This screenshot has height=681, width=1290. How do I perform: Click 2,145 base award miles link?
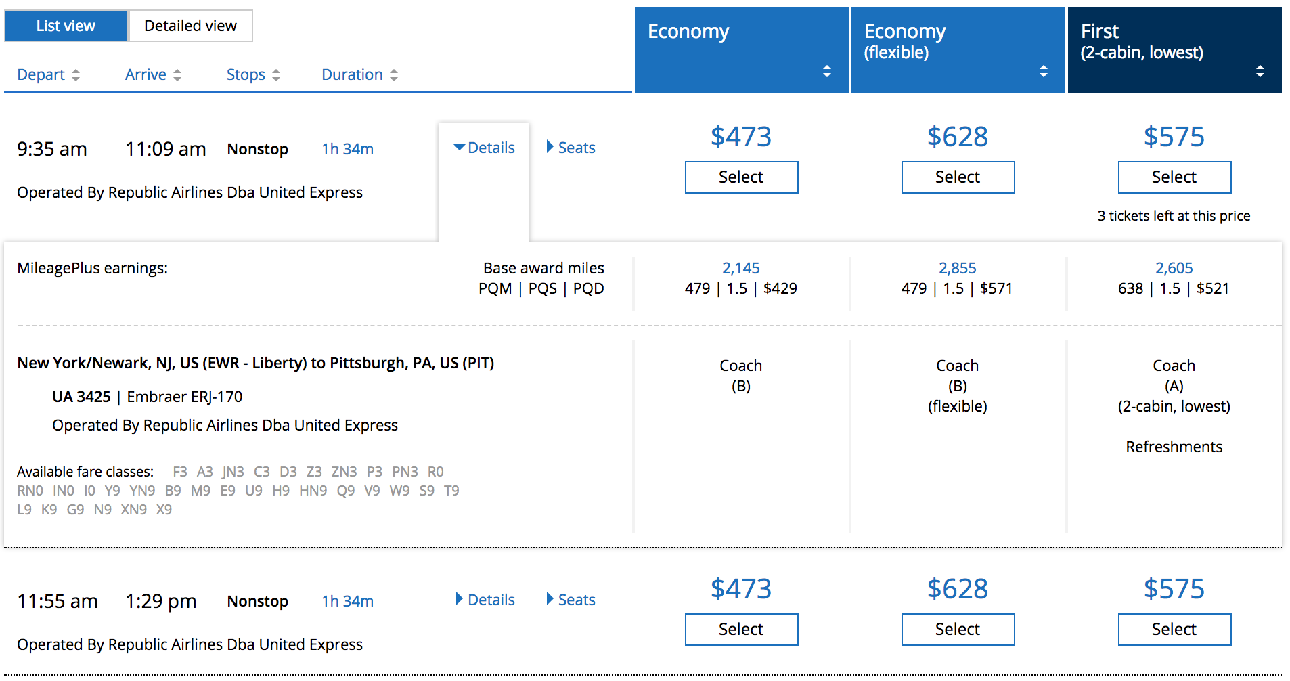pos(740,268)
